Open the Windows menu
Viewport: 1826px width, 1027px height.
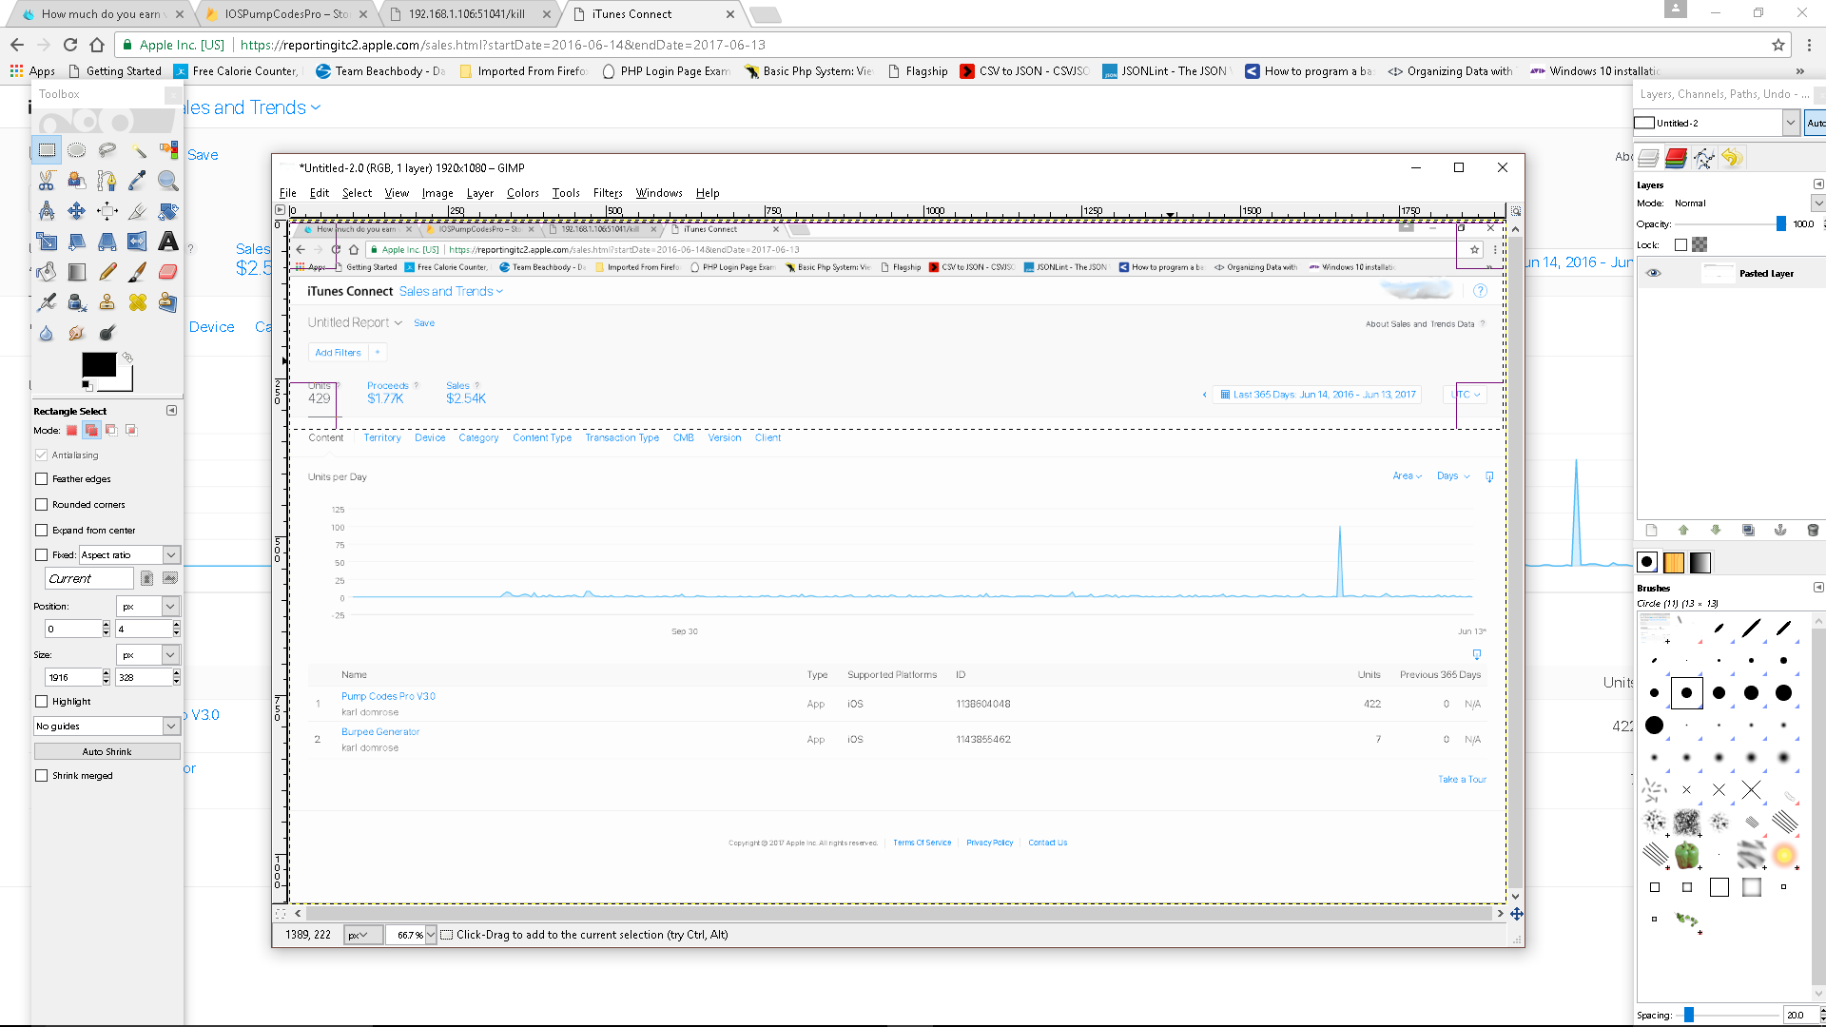click(659, 193)
